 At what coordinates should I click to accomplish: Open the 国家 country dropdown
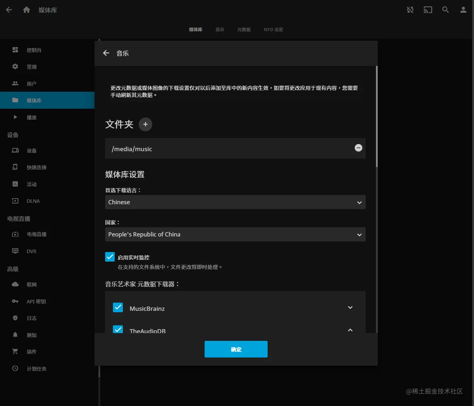click(x=235, y=234)
